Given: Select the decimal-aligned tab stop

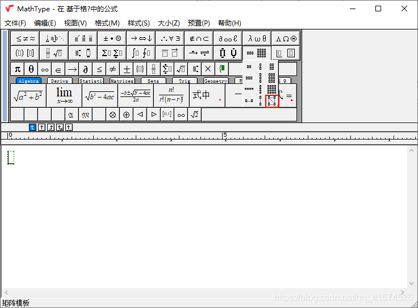Looking at the screenshot, I should 69,128.
